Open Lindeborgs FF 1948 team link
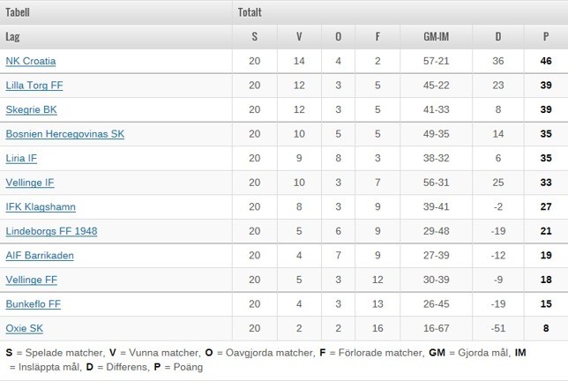Screen dimensions: 568x381 tap(51, 231)
